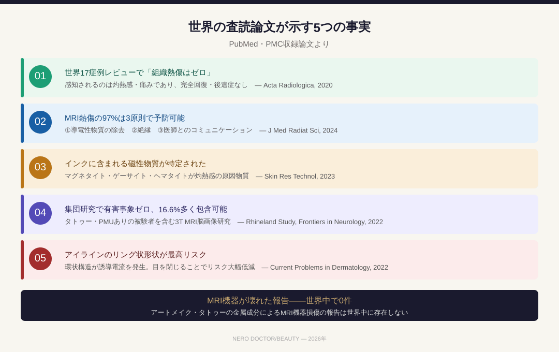This screenshot has height=352, width=559.
Task: Select heading 世界17症例レビューで「組織熱傷はゼロ」
Action: click(x=139, y=72)
